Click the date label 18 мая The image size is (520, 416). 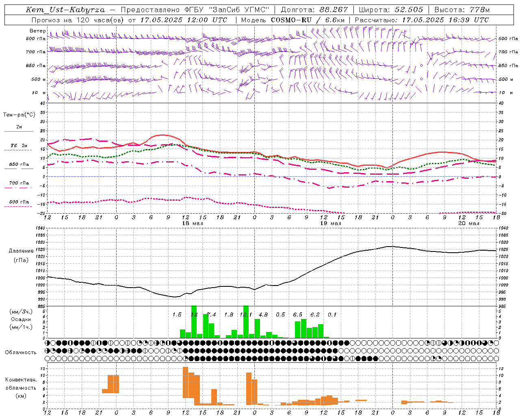point(193,223)
